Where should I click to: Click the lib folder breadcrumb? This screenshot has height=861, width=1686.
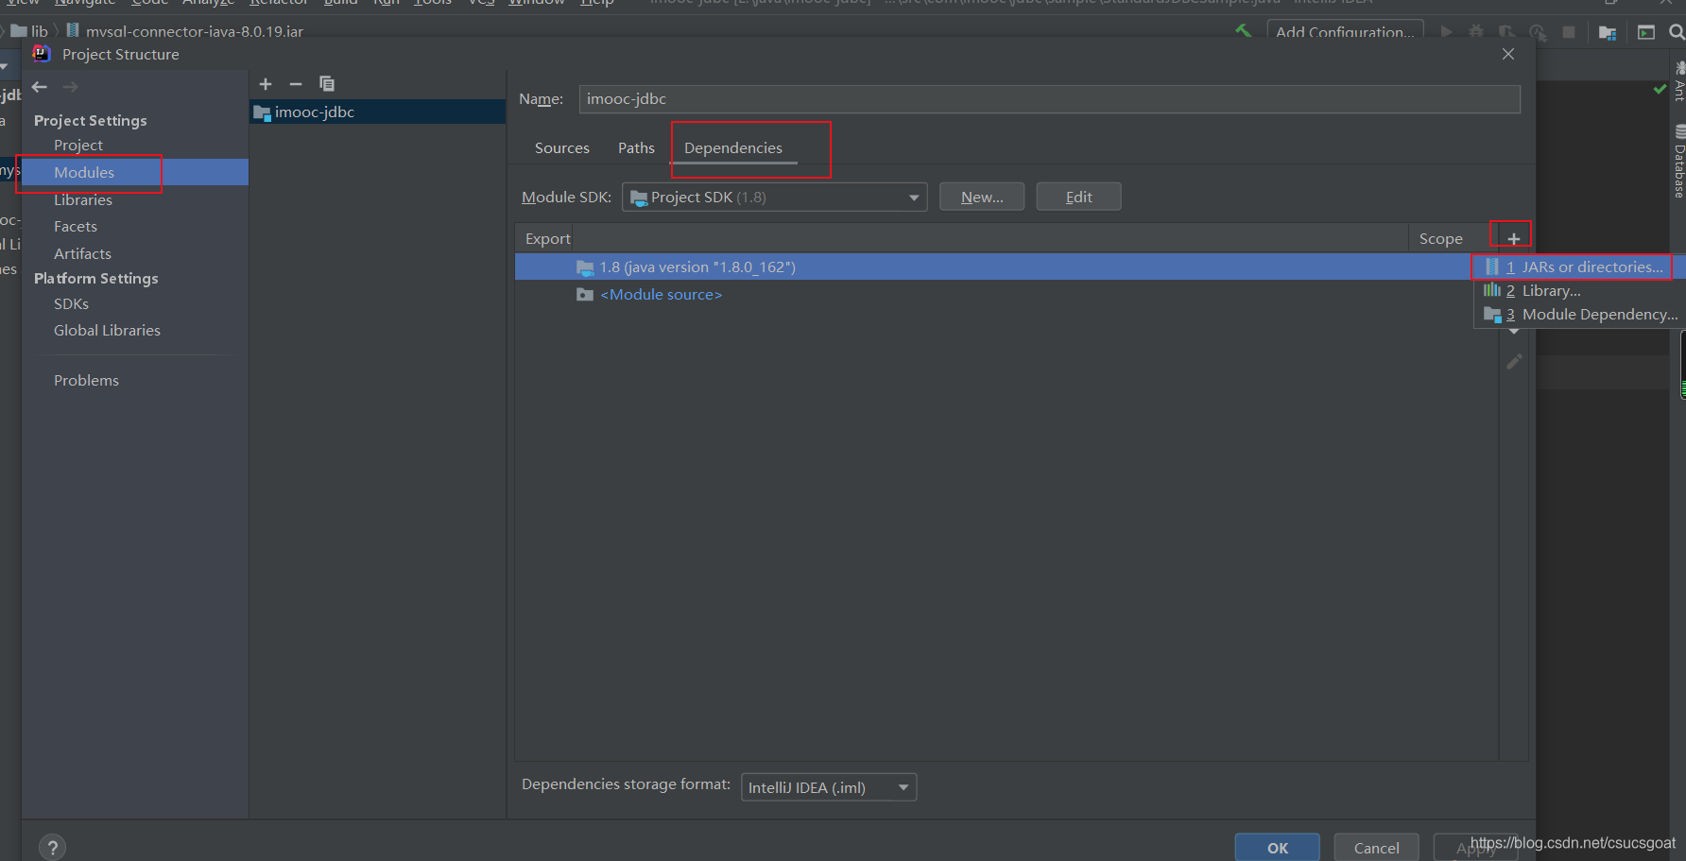pos(30,31)
